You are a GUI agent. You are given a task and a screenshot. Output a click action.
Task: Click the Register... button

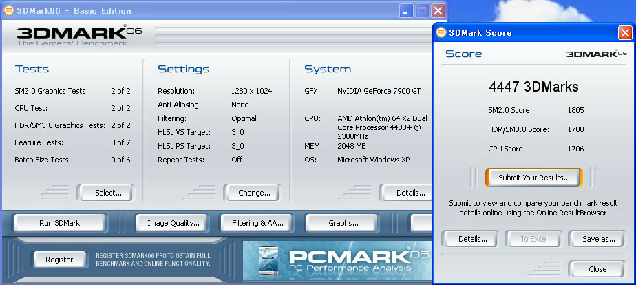pos(62,260)
